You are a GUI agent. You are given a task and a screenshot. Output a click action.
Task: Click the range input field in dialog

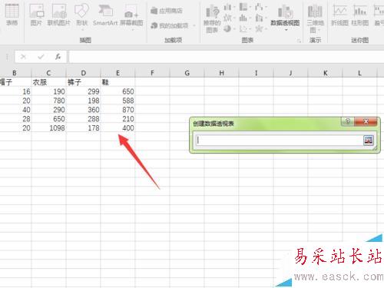pyautogui.click(x=280, y=141)
